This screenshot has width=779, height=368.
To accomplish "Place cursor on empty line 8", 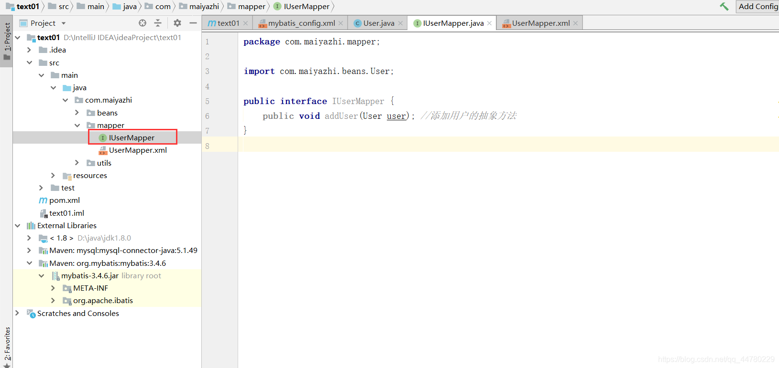I will [x=508, y=145].
